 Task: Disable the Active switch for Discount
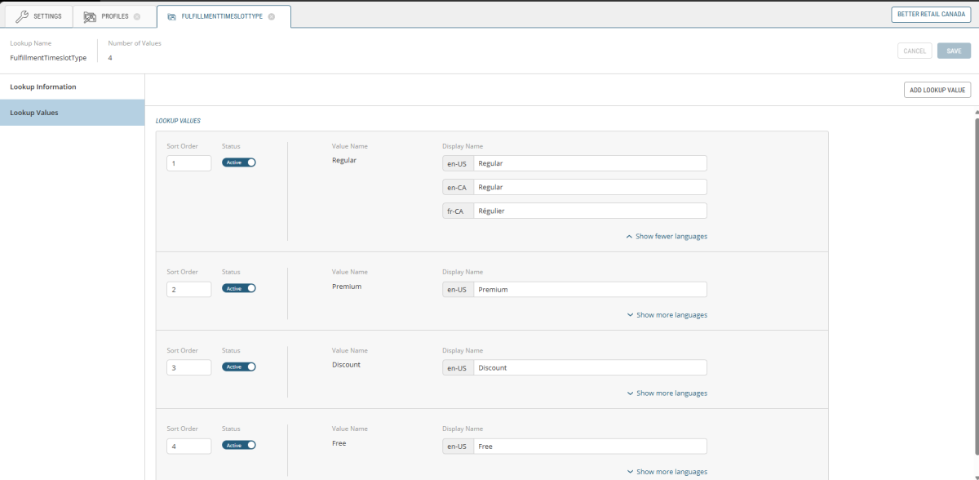point(239,367)
